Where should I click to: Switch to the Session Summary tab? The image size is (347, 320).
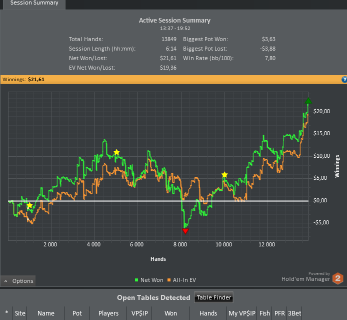(34, 3)
